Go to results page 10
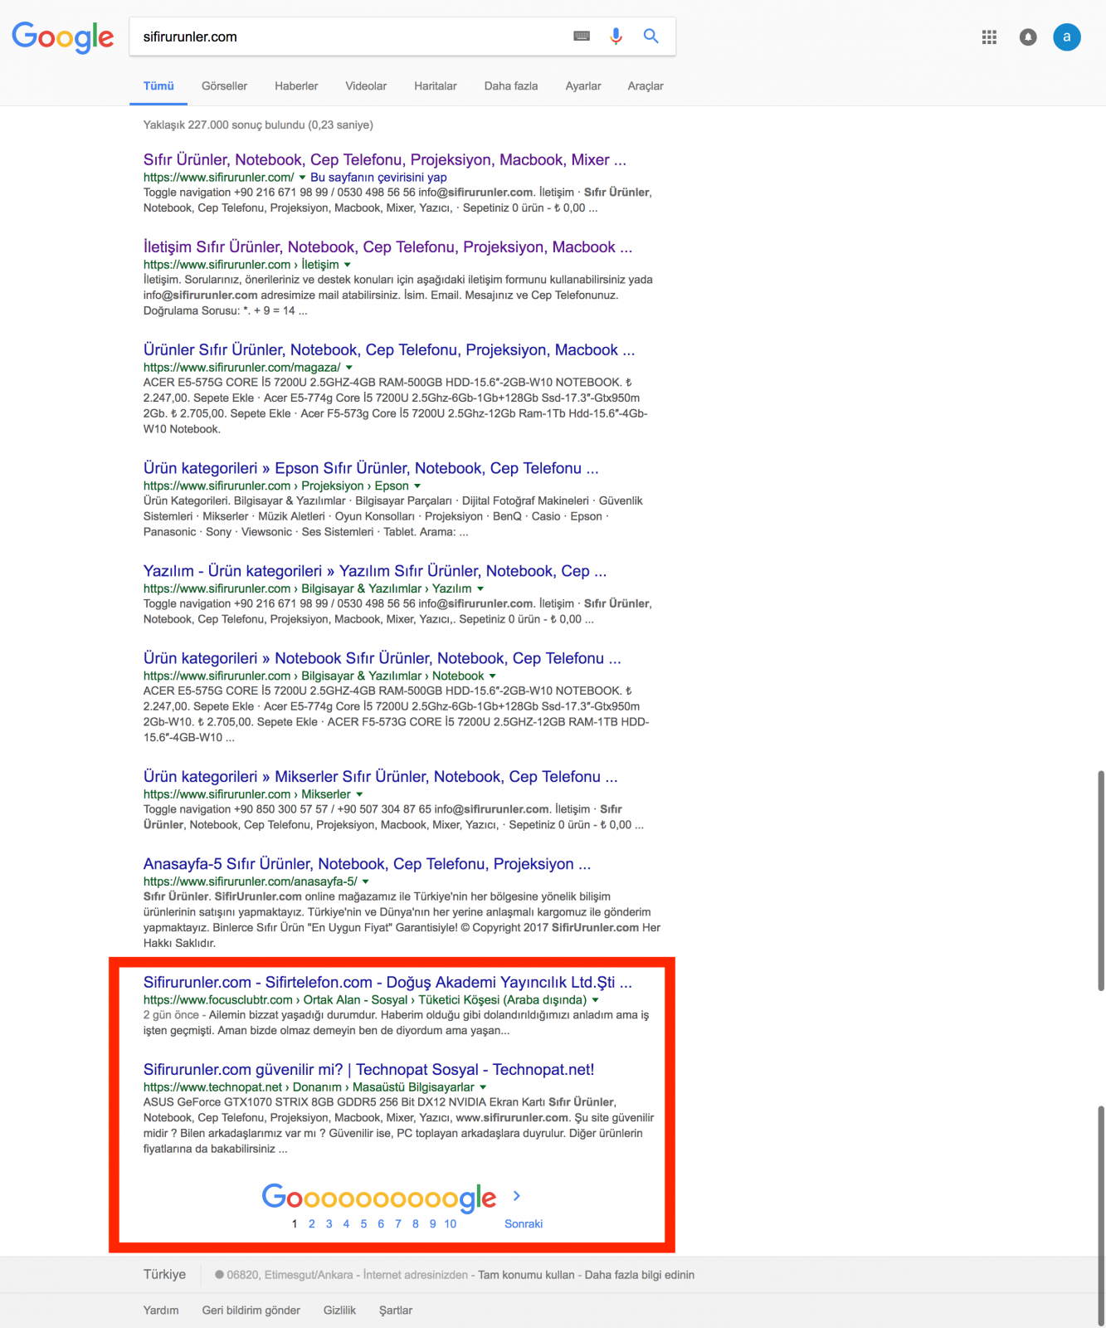Viewport: 1106px width, 1328px height. (451, 1224)
